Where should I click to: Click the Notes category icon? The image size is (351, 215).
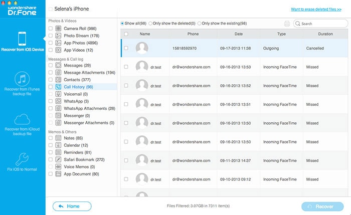point(58,138)
